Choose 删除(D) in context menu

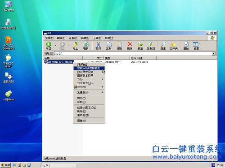(x=89, y=111)
